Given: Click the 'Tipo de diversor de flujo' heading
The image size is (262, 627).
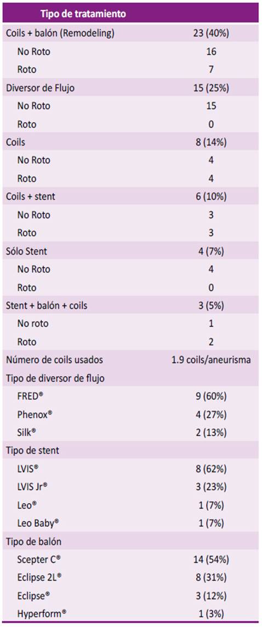Looking at the screenshot, I should pos(55,378).
